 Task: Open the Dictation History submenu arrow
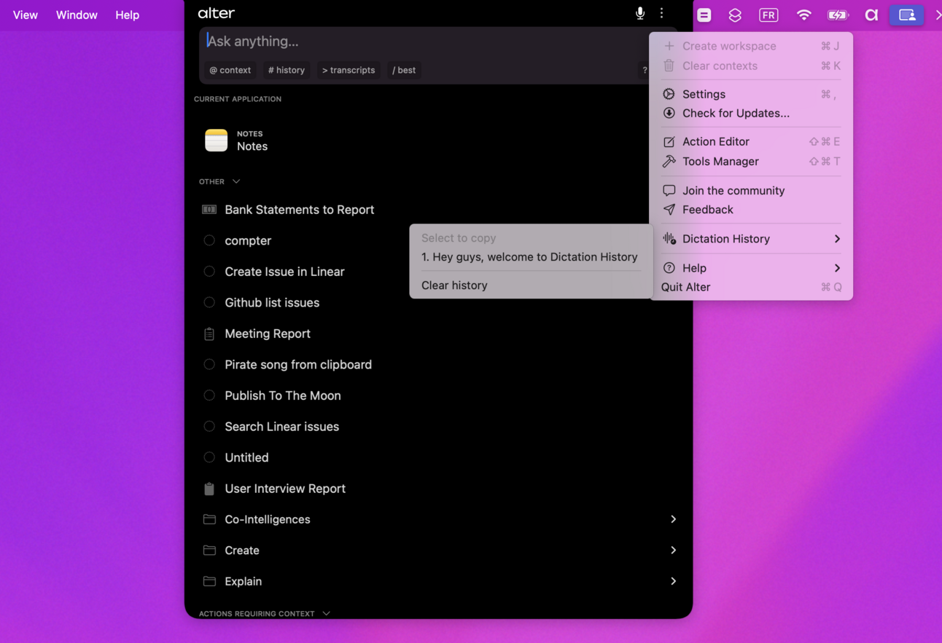click(837, 239)
